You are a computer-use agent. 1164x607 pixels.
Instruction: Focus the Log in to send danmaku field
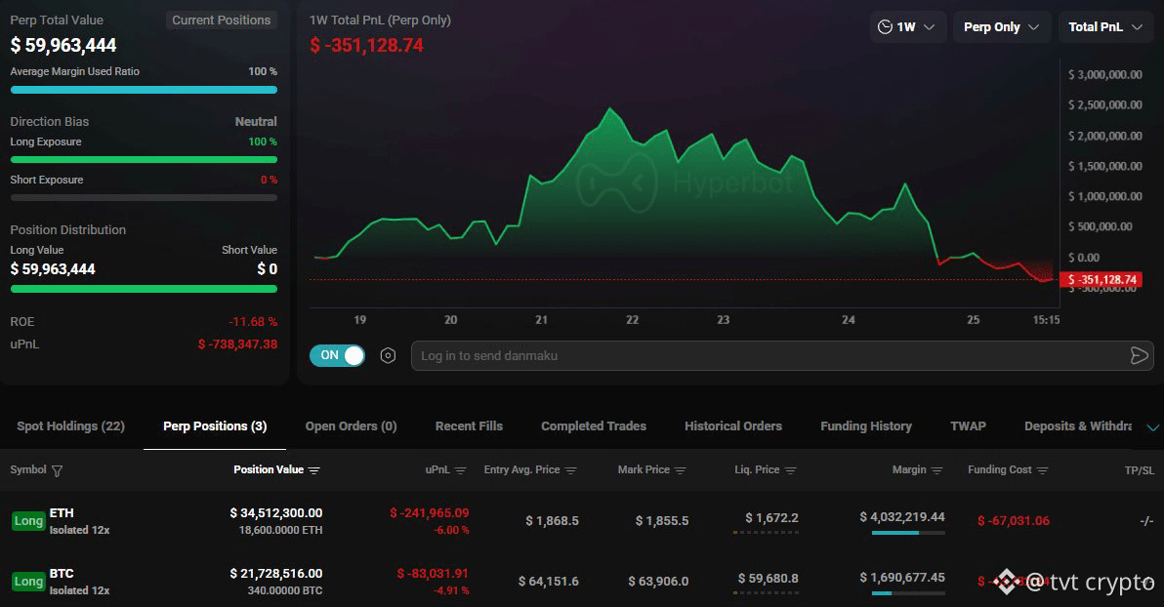point(782,355)
